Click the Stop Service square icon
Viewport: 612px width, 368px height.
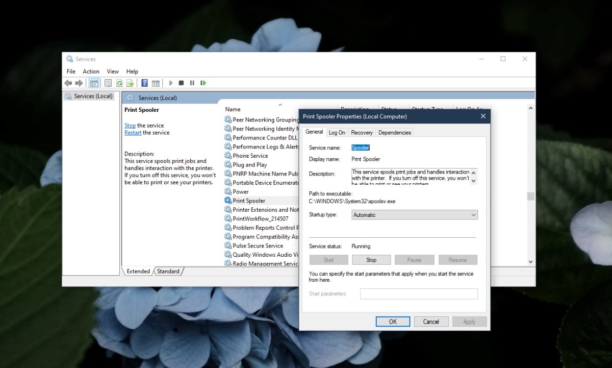tap(181, 83)
